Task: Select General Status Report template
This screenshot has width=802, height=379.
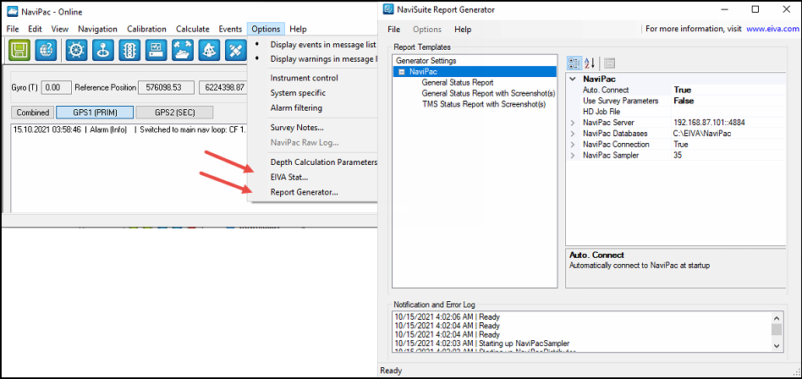Action: (458, 82)
